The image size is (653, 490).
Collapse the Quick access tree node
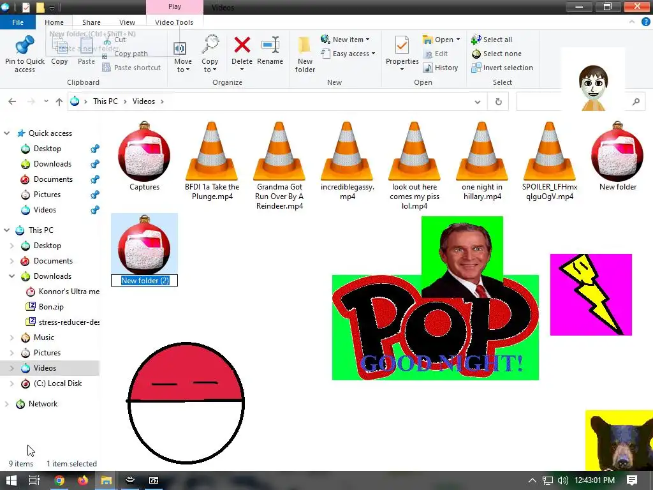[6, 133]
